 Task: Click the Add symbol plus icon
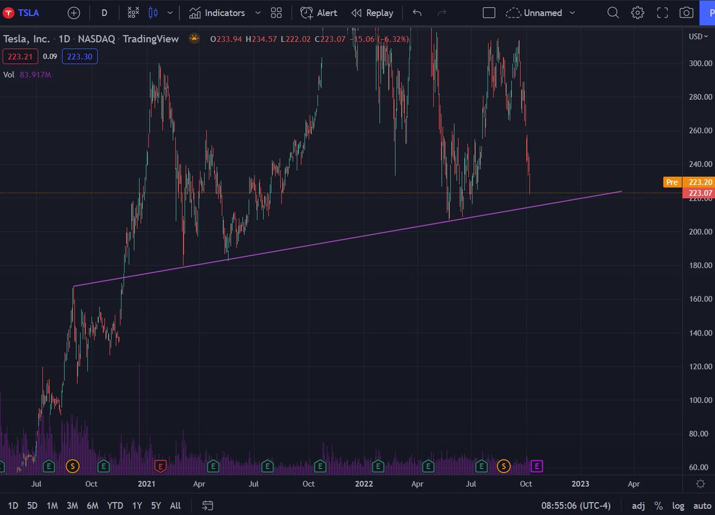click(73, 13)
